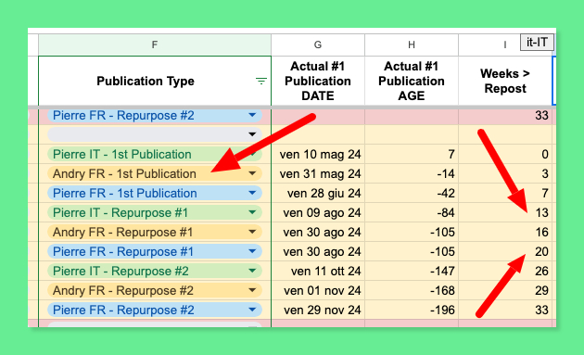Screen dimensions: 584x355
Task: Click the Actual #1 Publication DATE header
Action: [318, 81]
